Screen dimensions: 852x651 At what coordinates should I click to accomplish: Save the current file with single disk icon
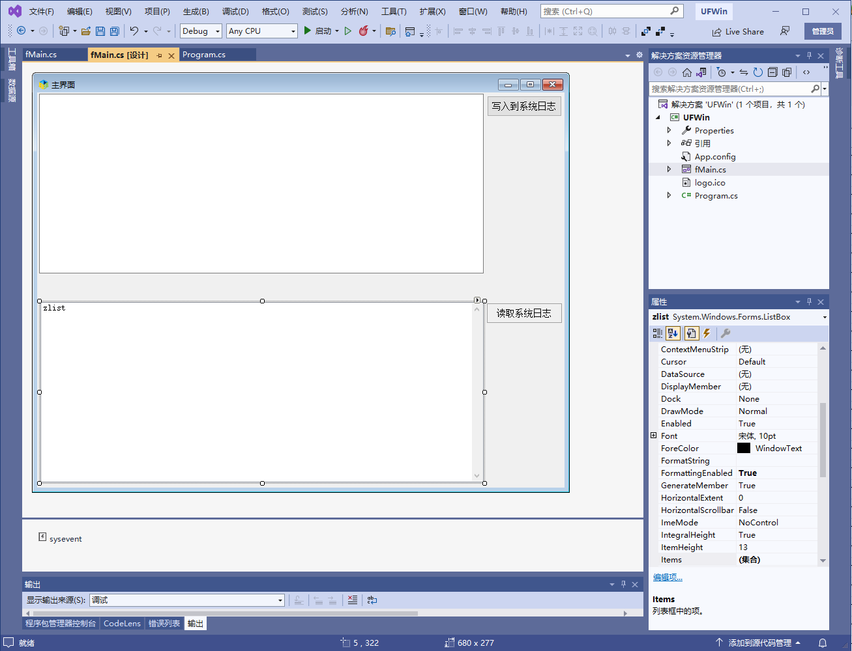click(100, 31)
